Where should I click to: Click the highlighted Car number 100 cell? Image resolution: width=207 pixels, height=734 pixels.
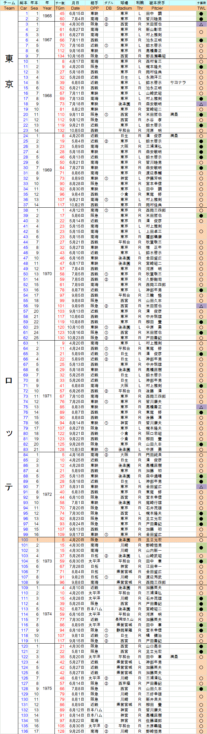(24, 540)
